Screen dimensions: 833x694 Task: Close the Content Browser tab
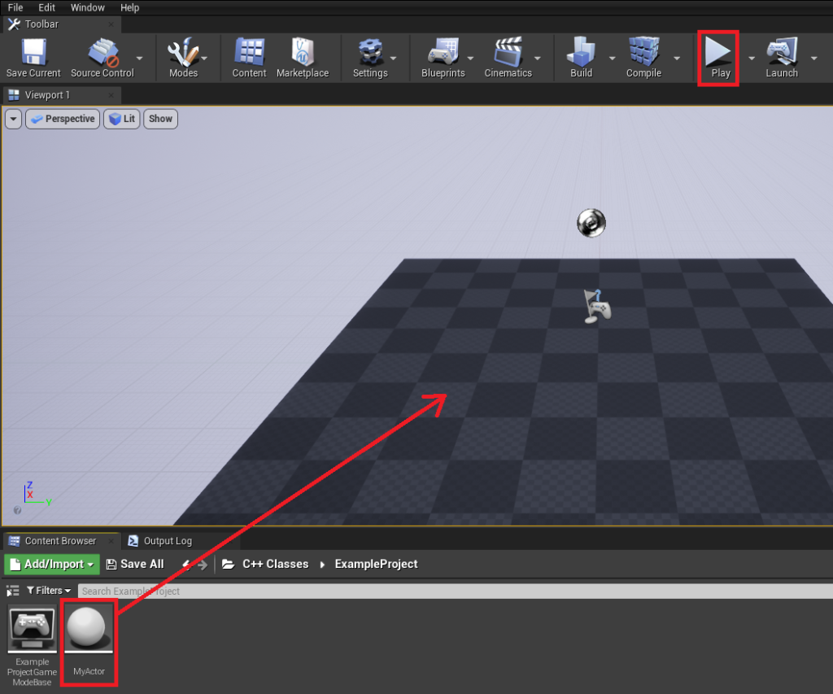(111, 541)
